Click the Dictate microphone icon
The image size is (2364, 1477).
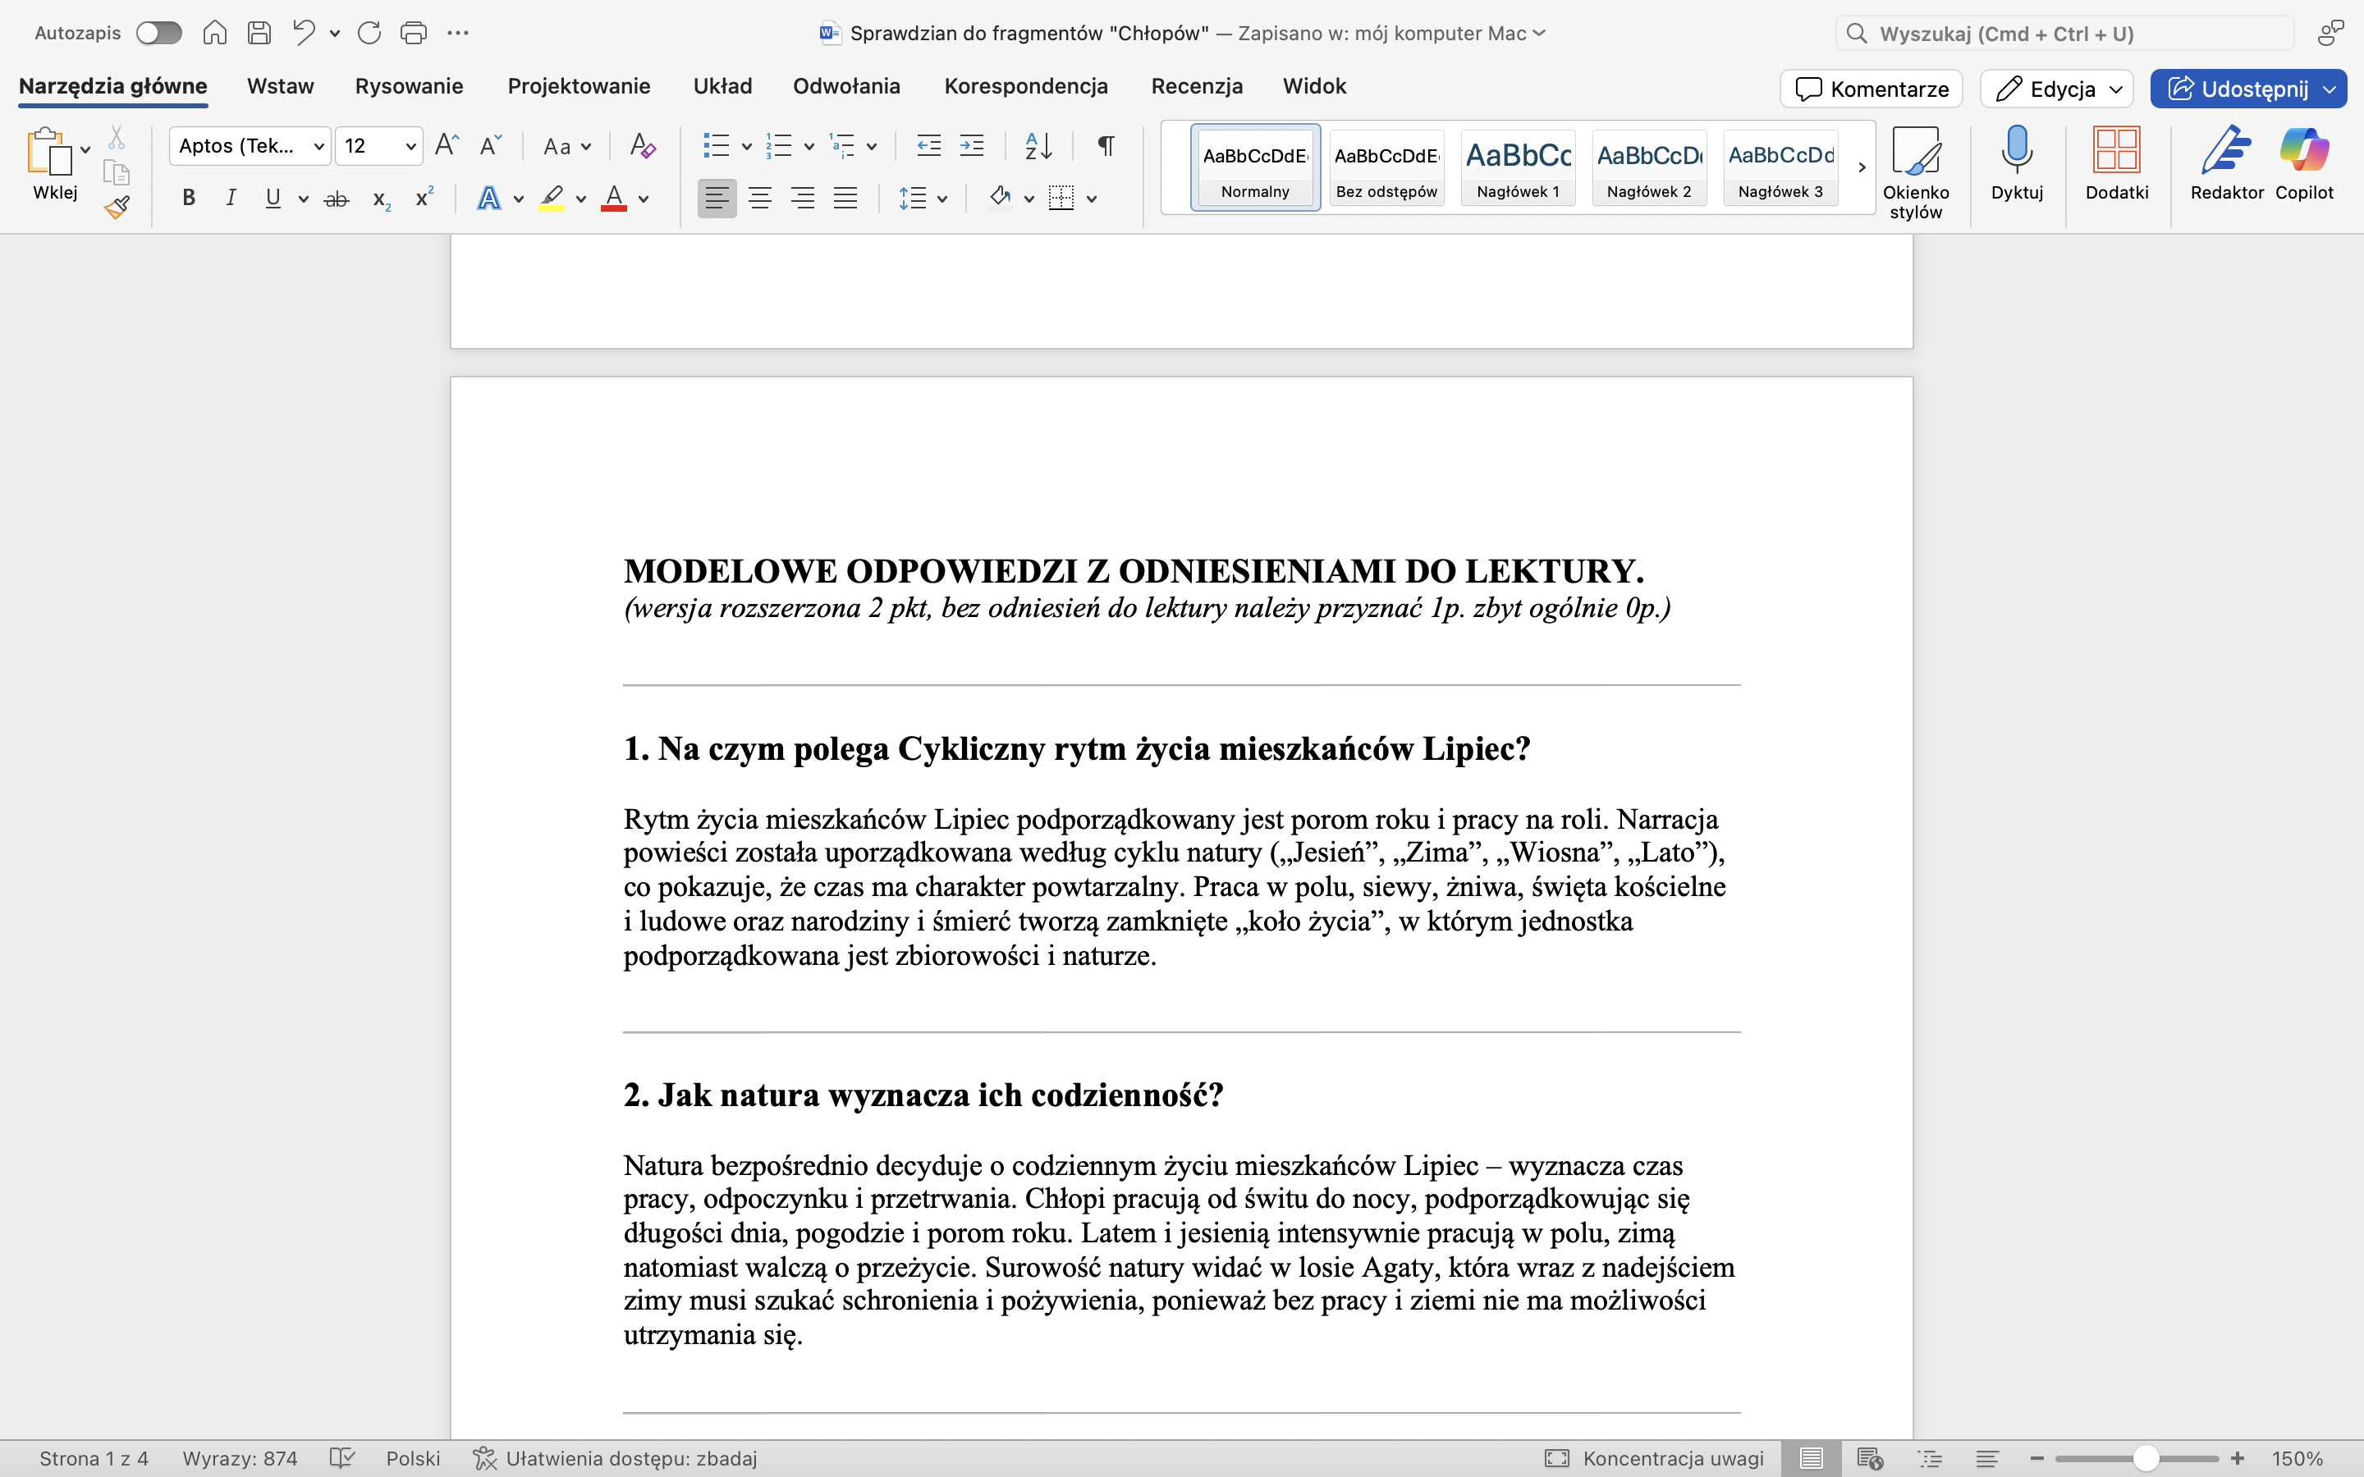(x=2016, y=152)
